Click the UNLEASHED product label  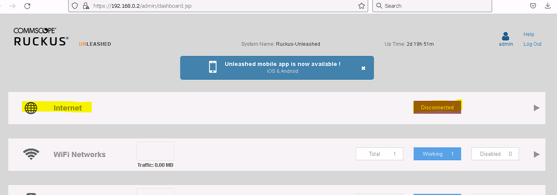(95, 44)
